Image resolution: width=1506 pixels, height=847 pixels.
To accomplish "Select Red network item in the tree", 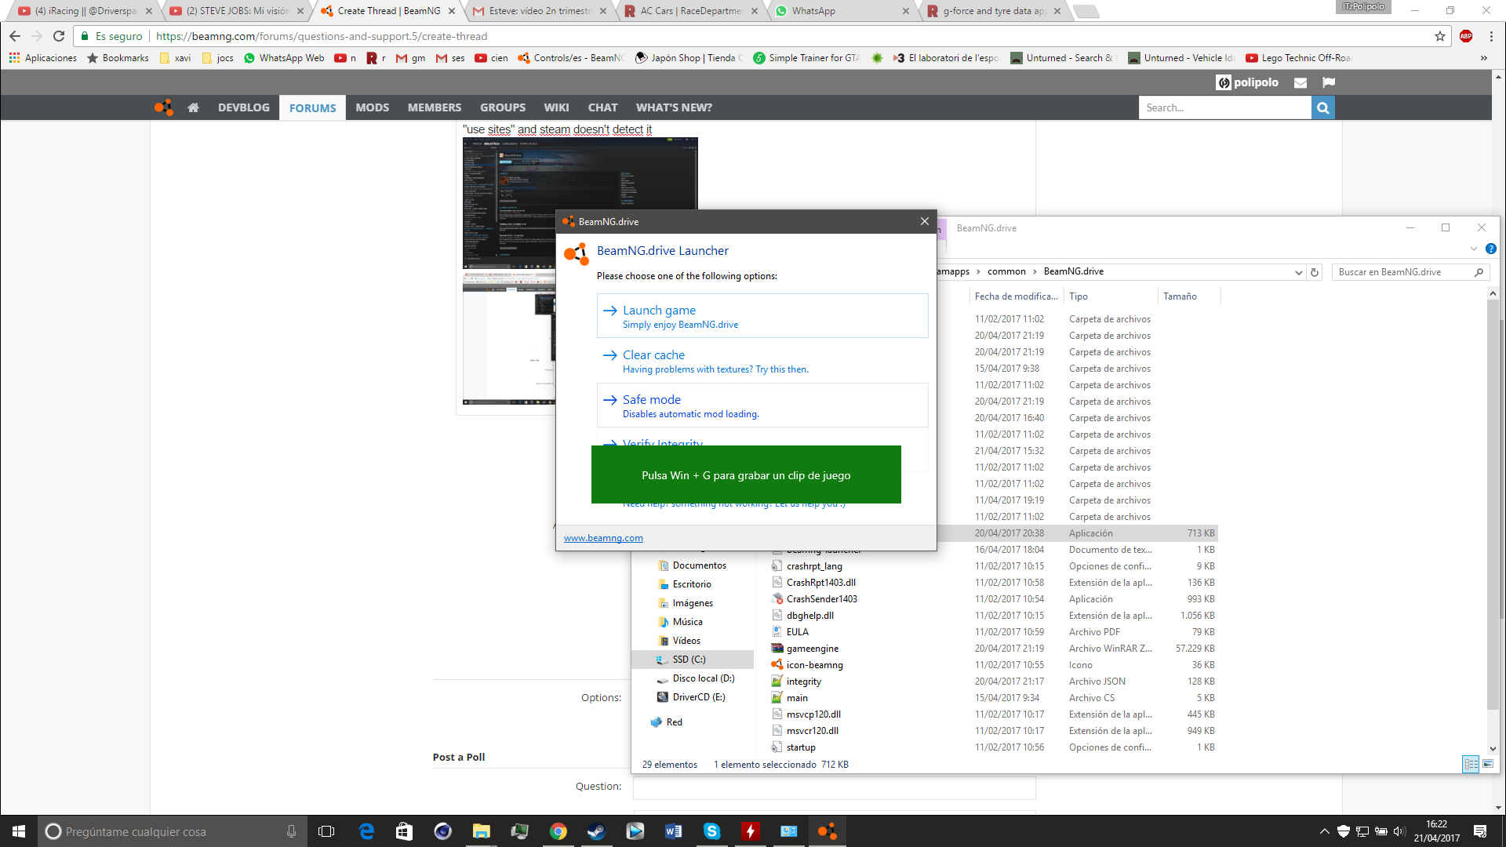I will 674,722.
